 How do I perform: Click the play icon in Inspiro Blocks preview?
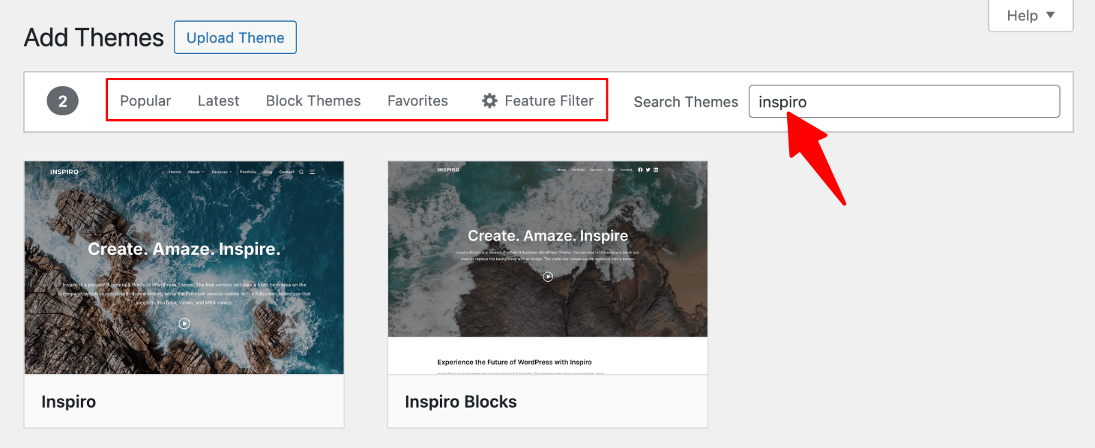pos(547,277)
